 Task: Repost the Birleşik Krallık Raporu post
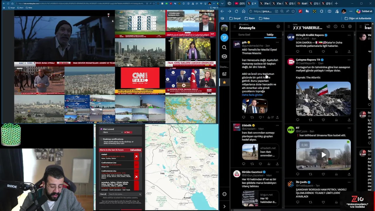(310, 52)
